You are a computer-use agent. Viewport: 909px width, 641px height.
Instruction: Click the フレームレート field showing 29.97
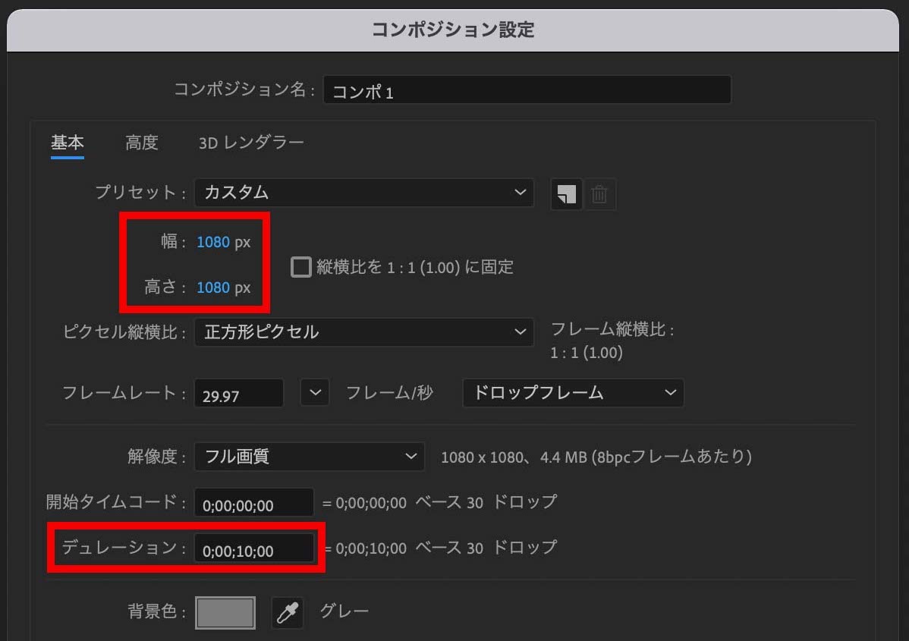click(x=239, y=394)
